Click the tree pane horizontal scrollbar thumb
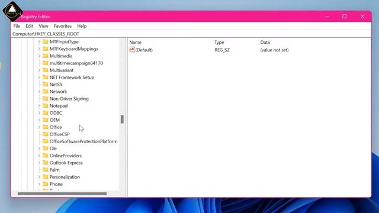Image resolution: width=379 pixels, height=213 pixels. (x=62, y=193)
